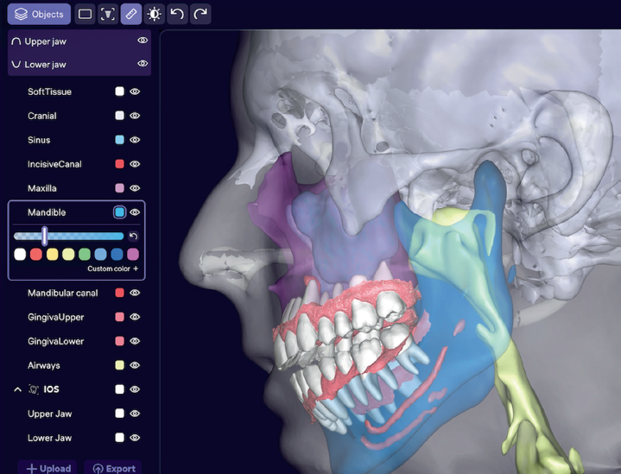Hide the GingivaUpper object
621x474 pixels.
[x=135, y=317]
